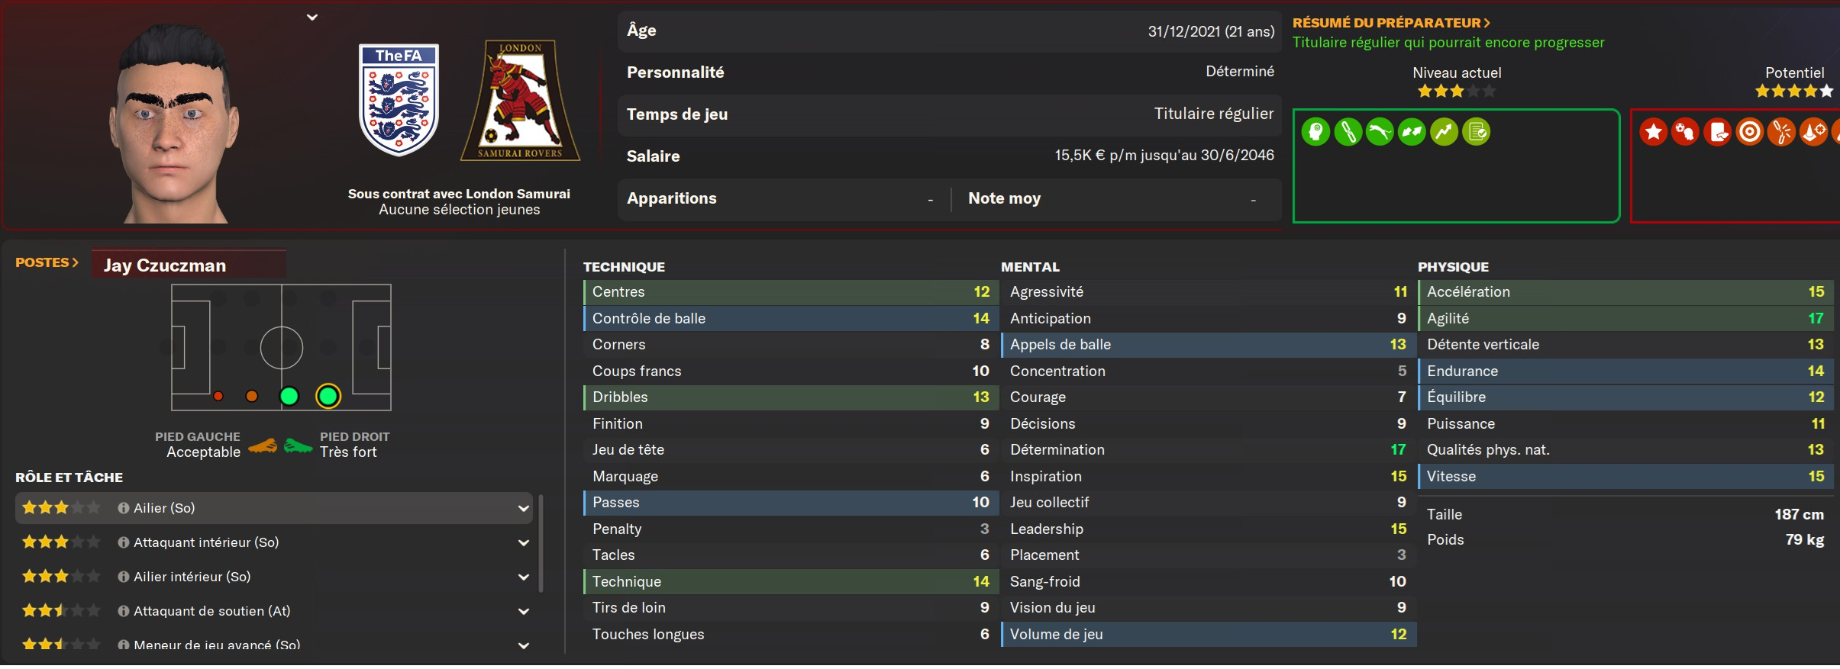Select the Attaquant de soutien (At) role
1840x669 pixels.
pyautogui.click(x=211, y=611)
